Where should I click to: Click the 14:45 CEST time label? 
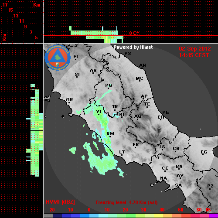point(194,55)
